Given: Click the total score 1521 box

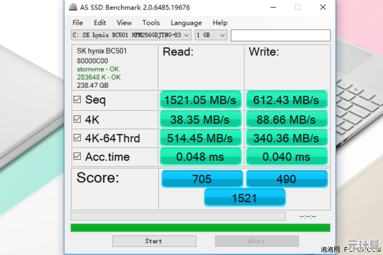Looking at the screenshot, I should pyautogui.click(x=244, y=197).
